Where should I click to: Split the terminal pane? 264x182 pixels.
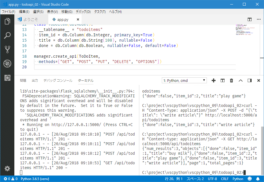pos(223,80)
